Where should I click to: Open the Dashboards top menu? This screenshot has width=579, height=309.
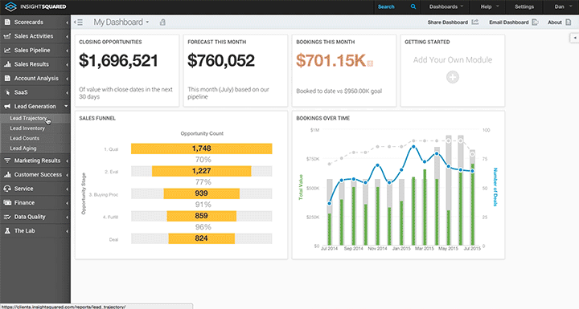click(x=446, y=6)
